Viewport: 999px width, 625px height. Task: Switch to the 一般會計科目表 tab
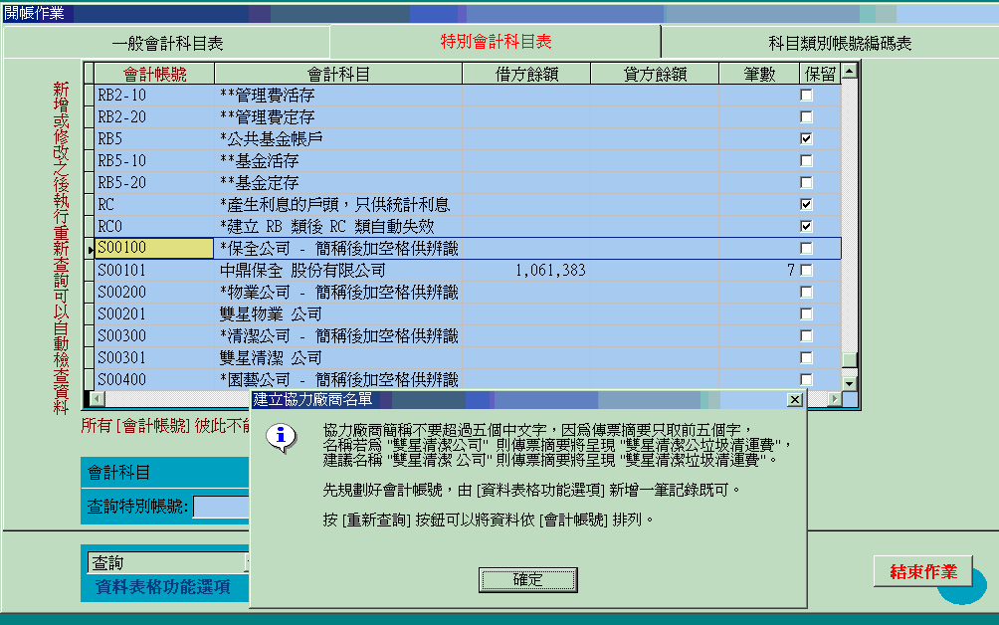pos(166,43)
